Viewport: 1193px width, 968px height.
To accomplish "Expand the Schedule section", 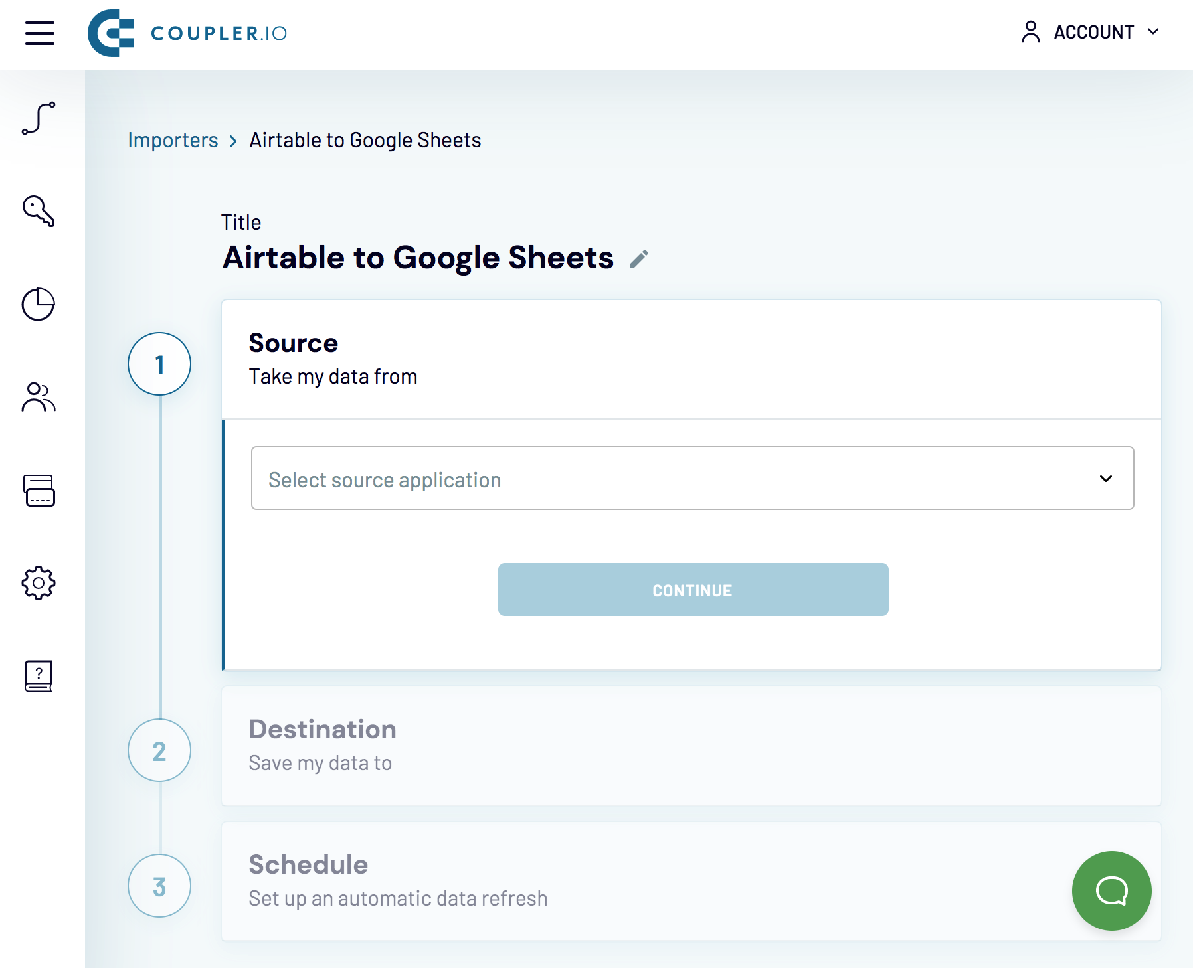I will (x=691, y=881).
